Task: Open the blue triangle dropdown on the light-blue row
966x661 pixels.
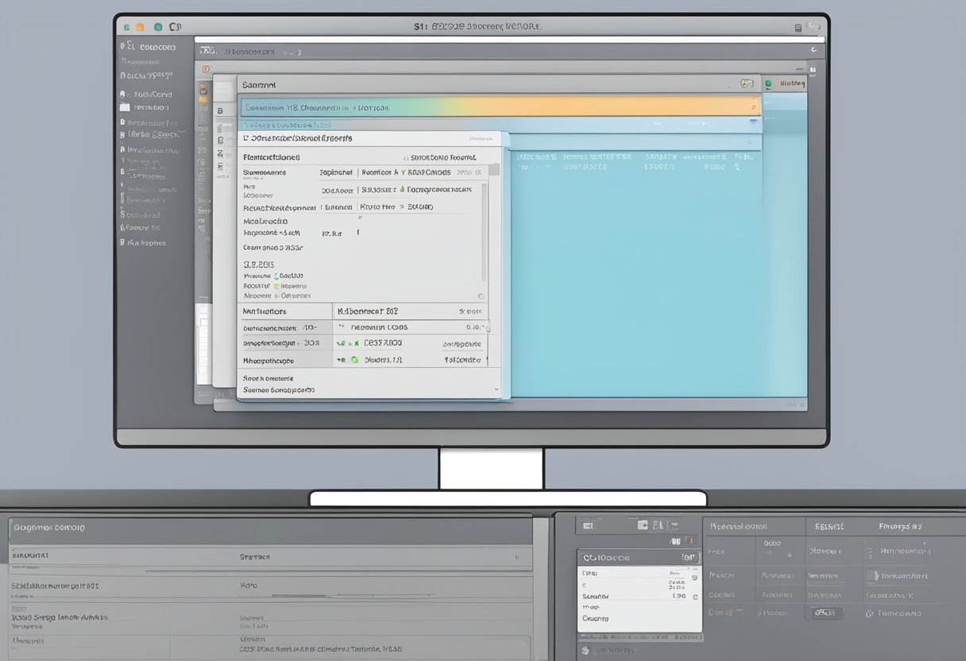Action: pos(752,122)
